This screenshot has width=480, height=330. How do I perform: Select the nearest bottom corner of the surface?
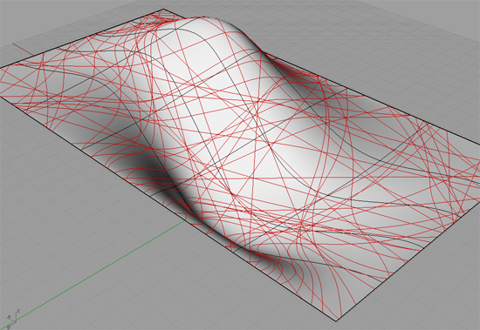coord(336,320)
